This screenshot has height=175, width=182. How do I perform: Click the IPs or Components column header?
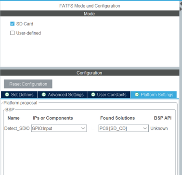53,118
